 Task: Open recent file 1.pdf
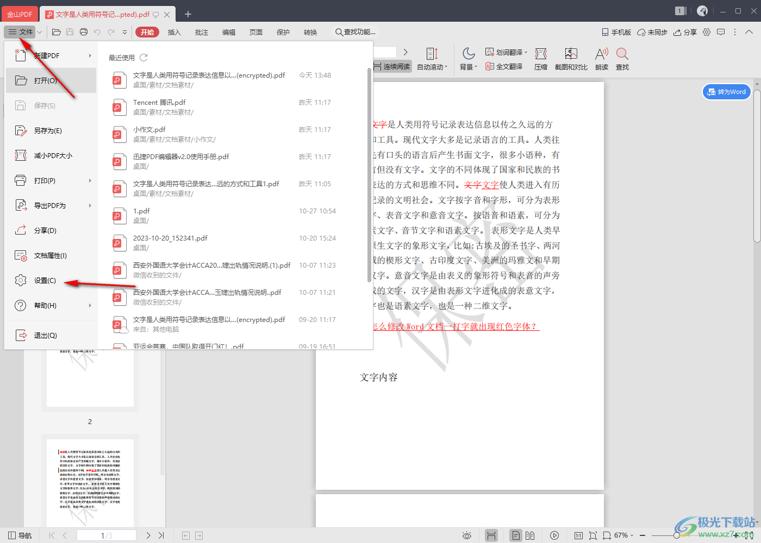(x=234, y=216)
